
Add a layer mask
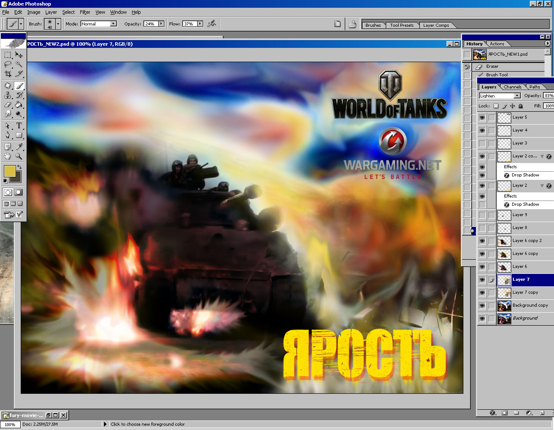click(504, 413)
